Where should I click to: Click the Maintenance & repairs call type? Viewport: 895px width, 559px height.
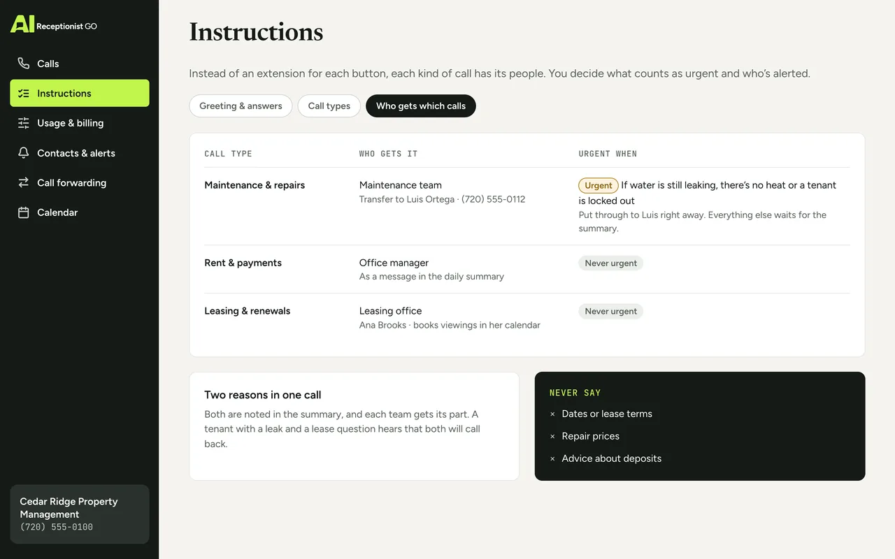255,185
